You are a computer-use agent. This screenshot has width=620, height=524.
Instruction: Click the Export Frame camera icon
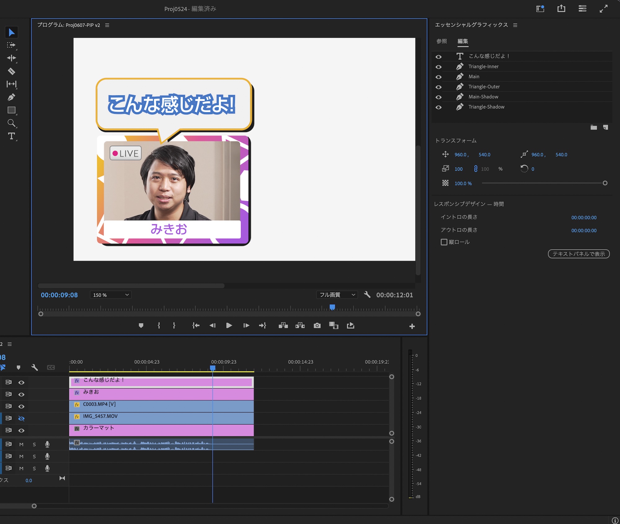(317, 325)
